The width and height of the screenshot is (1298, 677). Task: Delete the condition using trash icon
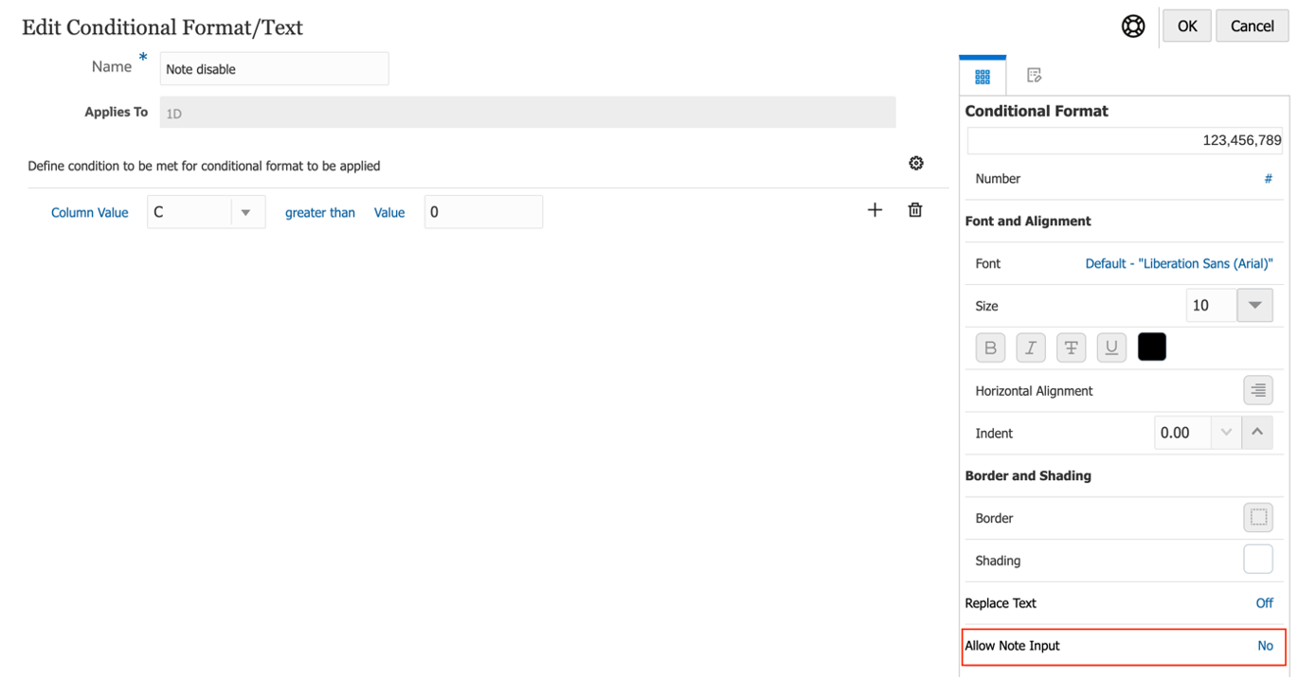click(915, 210)
